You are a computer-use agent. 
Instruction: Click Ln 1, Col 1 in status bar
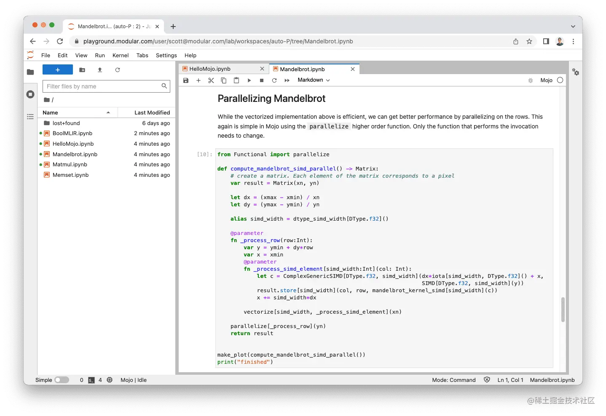tap(510, 380)
